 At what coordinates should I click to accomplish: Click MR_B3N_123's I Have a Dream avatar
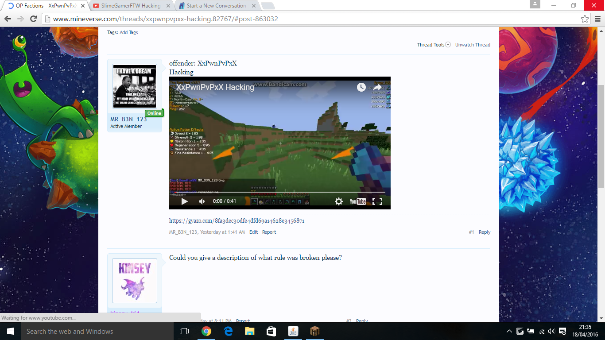pos(135,87)
